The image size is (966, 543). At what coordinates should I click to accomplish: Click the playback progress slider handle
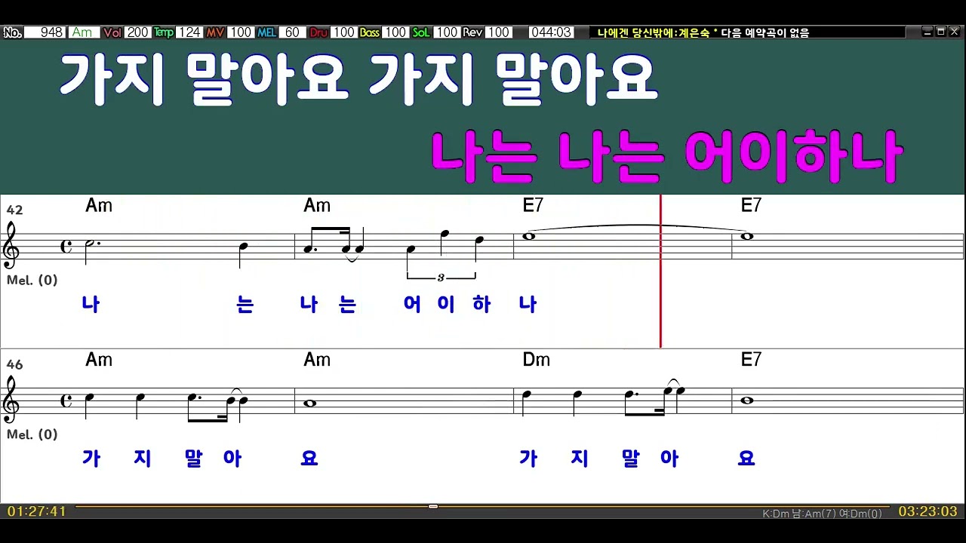click(433, 506)
